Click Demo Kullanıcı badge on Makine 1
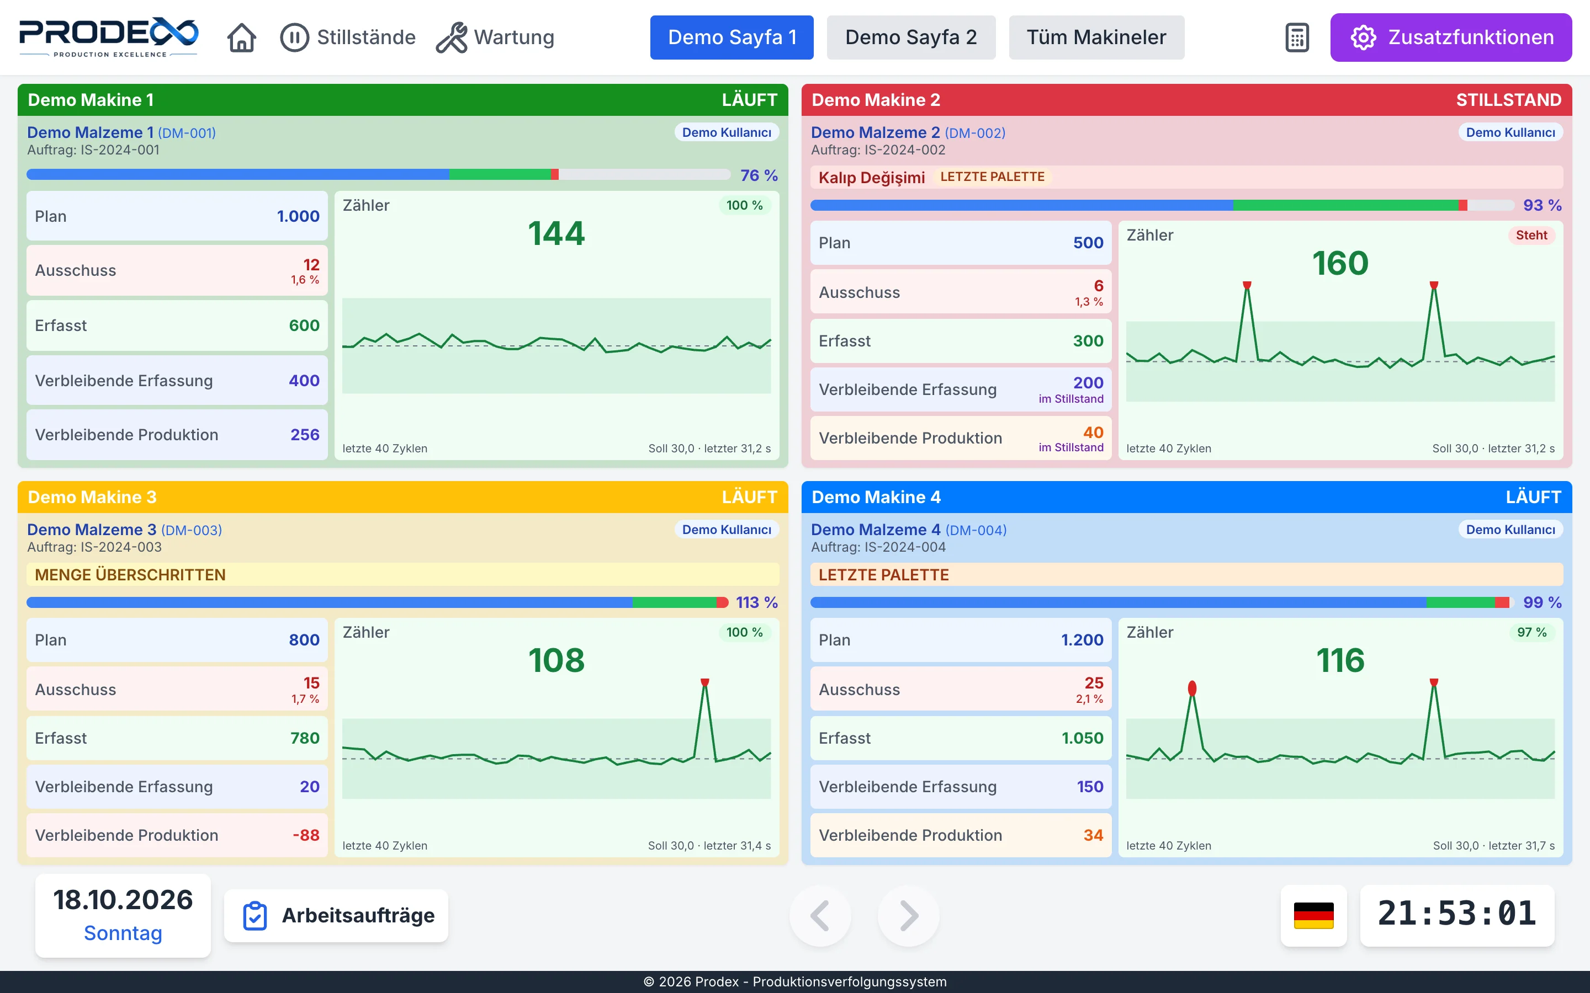 727,132
